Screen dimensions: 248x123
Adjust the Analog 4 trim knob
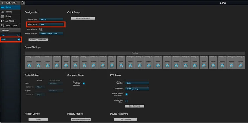57,66
